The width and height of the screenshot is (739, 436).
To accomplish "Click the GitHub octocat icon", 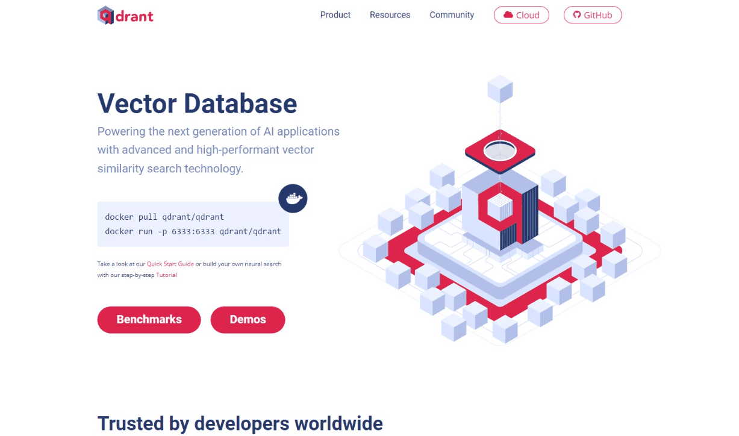I will click(576, 15).
